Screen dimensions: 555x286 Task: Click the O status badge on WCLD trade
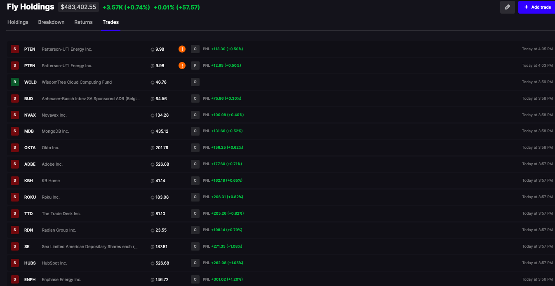(195, 82)
